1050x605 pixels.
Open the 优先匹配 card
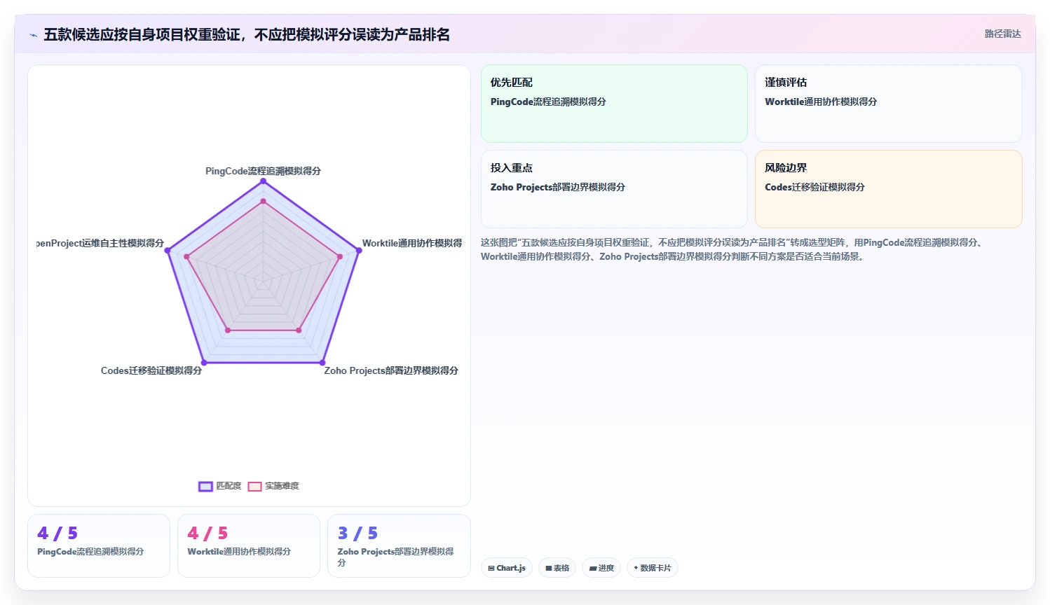(614, 104)
